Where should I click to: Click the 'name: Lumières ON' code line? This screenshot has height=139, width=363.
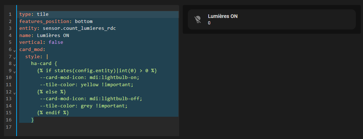click(x=44, y=36)
